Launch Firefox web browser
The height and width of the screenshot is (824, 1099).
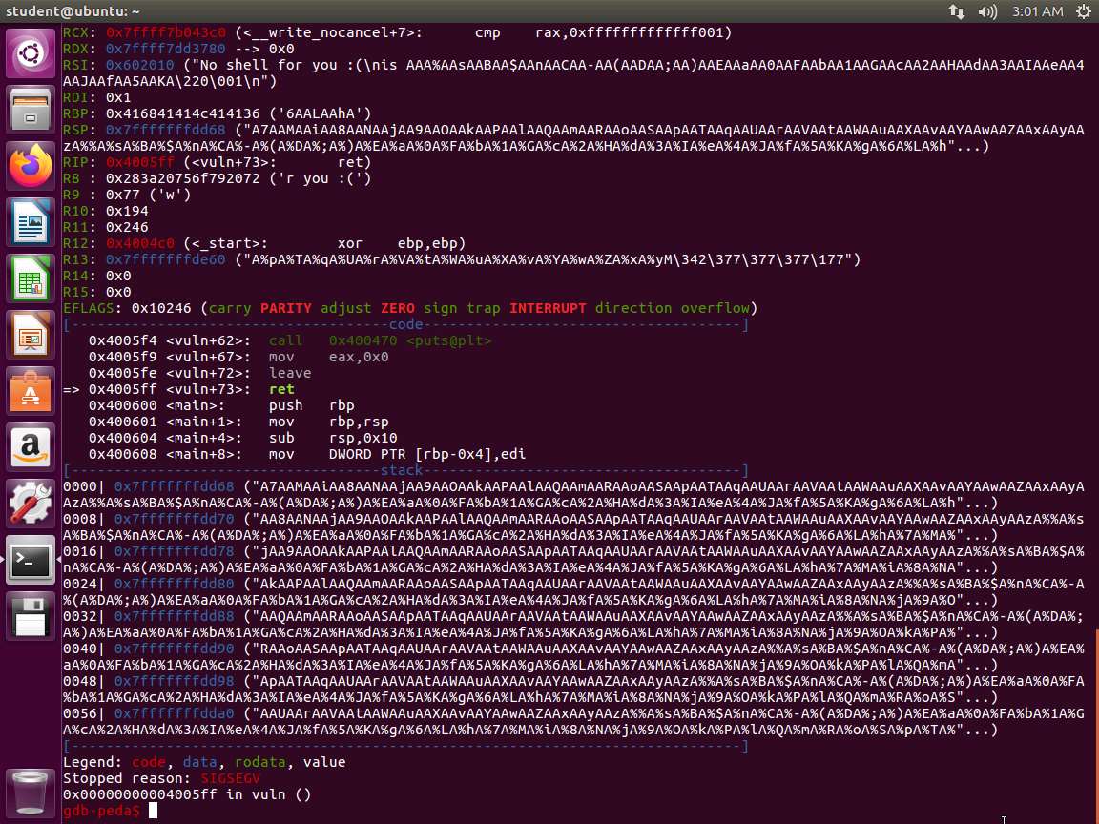pyautogui.click(x=31, y=167)
